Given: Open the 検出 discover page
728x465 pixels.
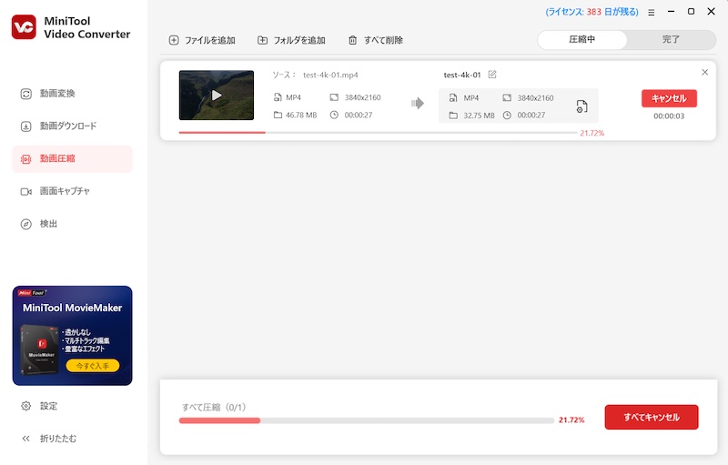Looking at the screenshot, I should pos(48,224).
